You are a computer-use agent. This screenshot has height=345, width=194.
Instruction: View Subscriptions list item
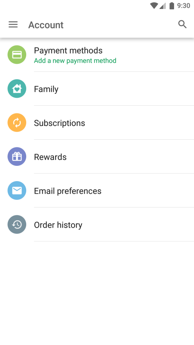coord(97,122)
